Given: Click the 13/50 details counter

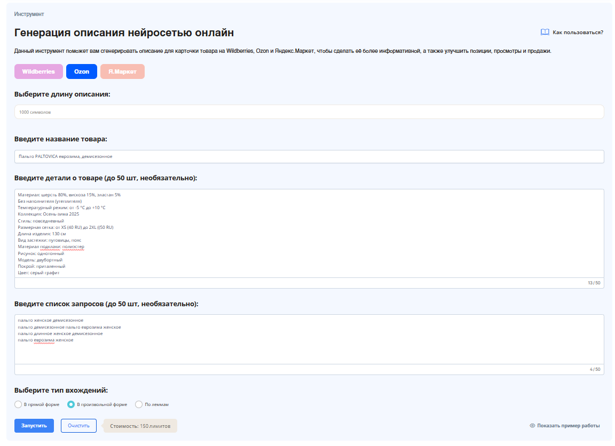Looking at the screenshot, I should click(594, 283).
